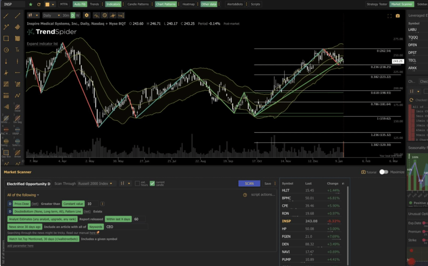Select the Arrow drawing preset
This screenshot has width=428, height=266.
(x=18, y=154)
